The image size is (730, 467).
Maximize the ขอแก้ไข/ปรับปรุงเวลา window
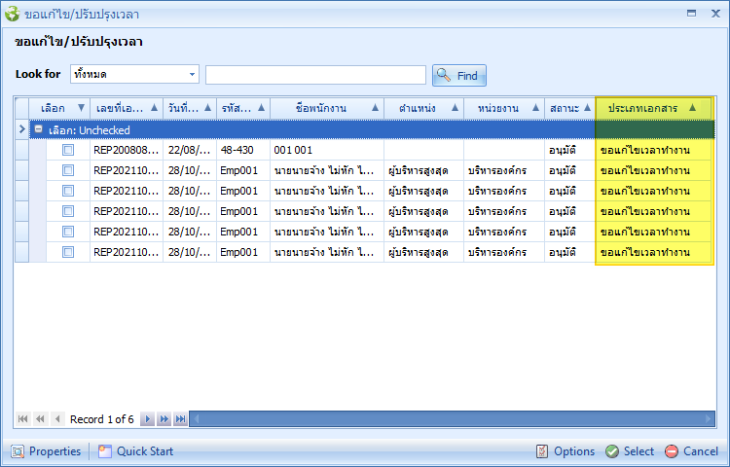(691, 14)
